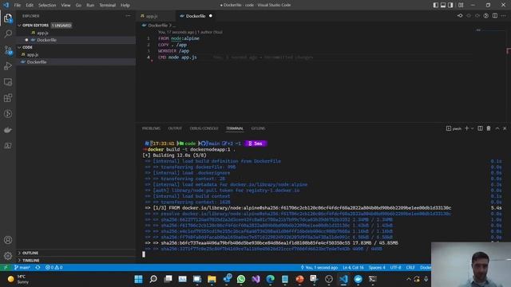The width and height of the screenshot is (511, 287).
Task: Click the pwsh terminal shell label
Action: point(454,128)
